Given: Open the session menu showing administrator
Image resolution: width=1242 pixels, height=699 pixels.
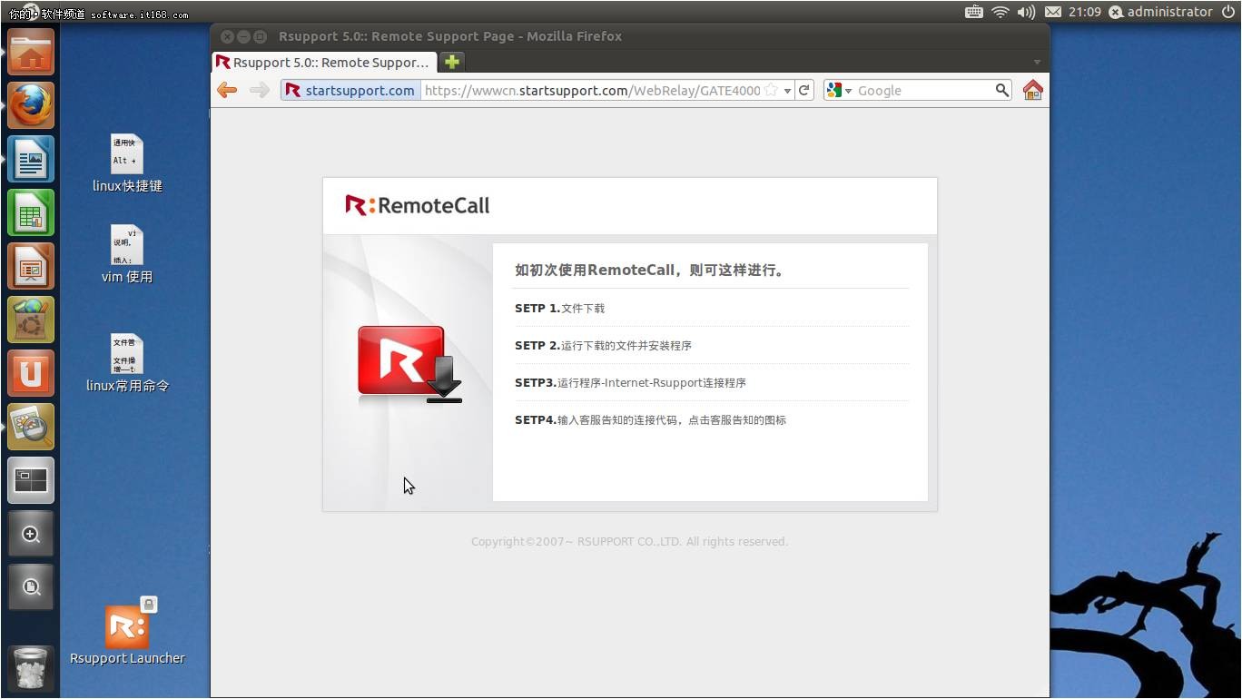Looking at the screenshot, I should (1166, 12).
